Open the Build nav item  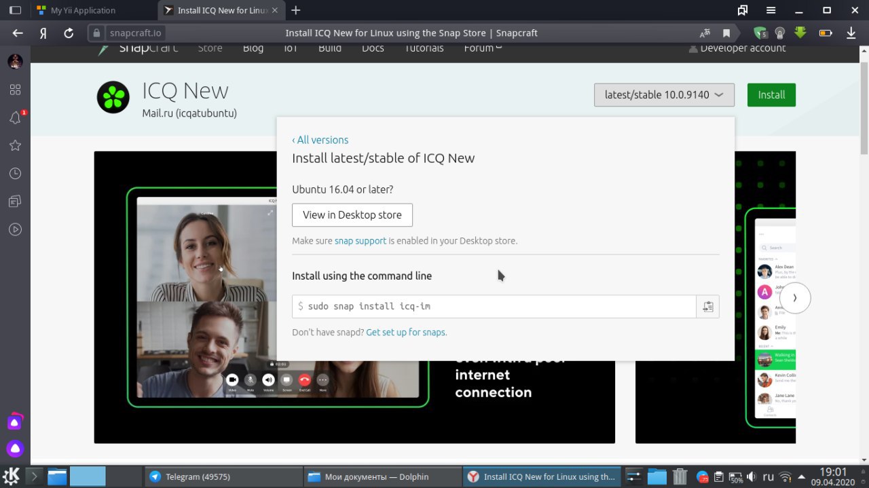click(x=330, y=48)
